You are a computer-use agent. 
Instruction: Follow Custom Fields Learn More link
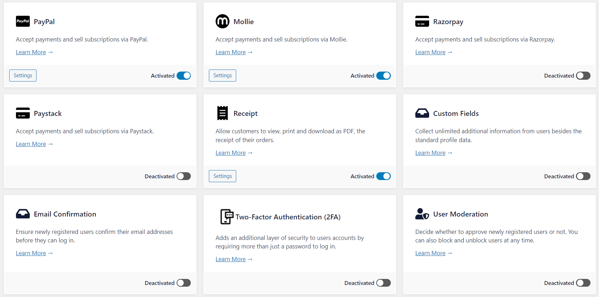tap(430, 153)
